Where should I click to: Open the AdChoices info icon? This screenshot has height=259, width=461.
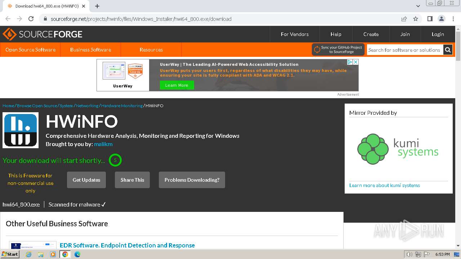tap(350, 62)
